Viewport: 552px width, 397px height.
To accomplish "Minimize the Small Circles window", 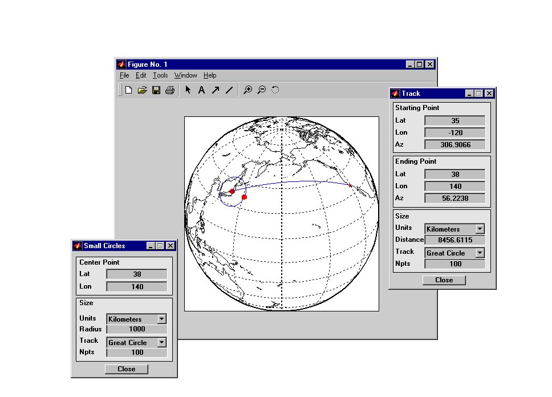I will coord(151,245).
